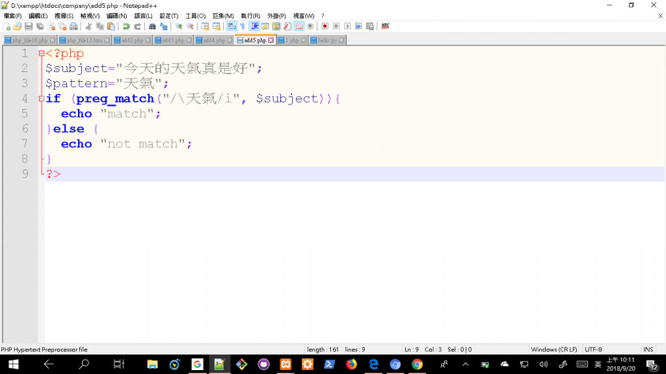The height and width of the screenshot is (374, 666).
Task: Open the 工具(O) menu
Action: (195, 16)
